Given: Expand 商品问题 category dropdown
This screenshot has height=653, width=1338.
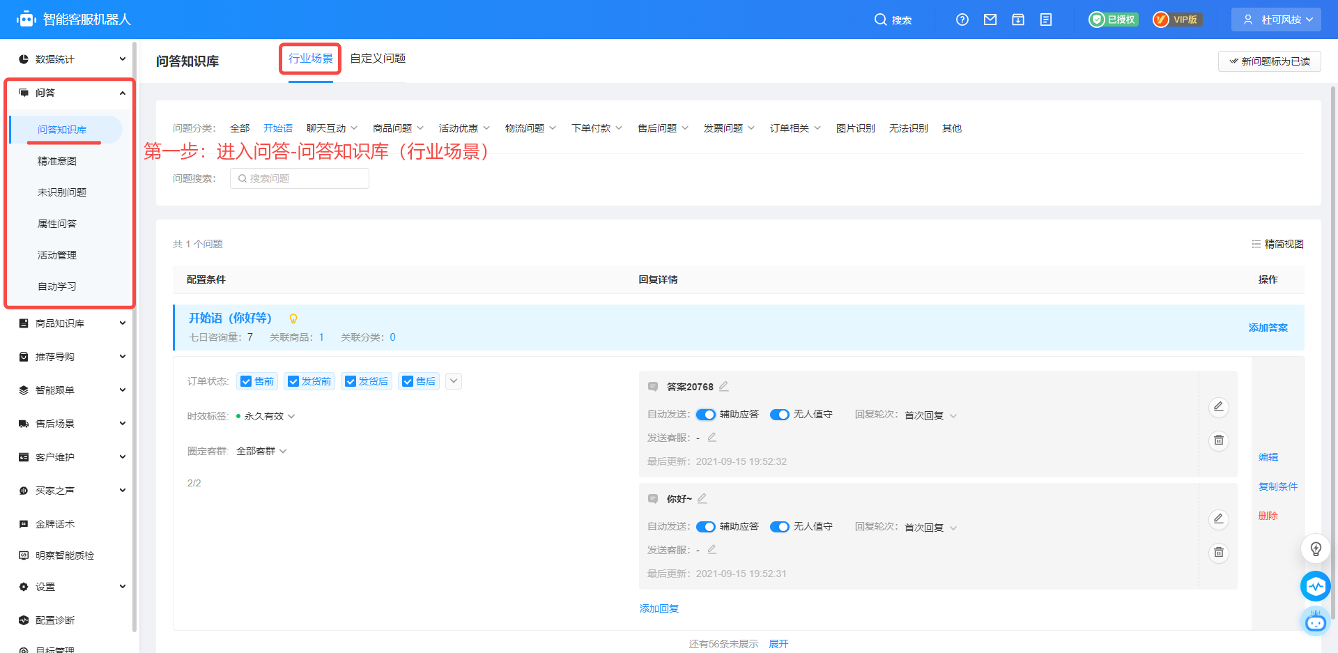Looking at the screenshot, I should coord(398,128).
